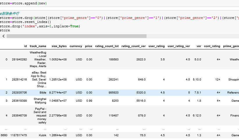Click the cont_rating value 12+
The width and height of the screenshot is (239, 140).
click(x=218, y=80)
